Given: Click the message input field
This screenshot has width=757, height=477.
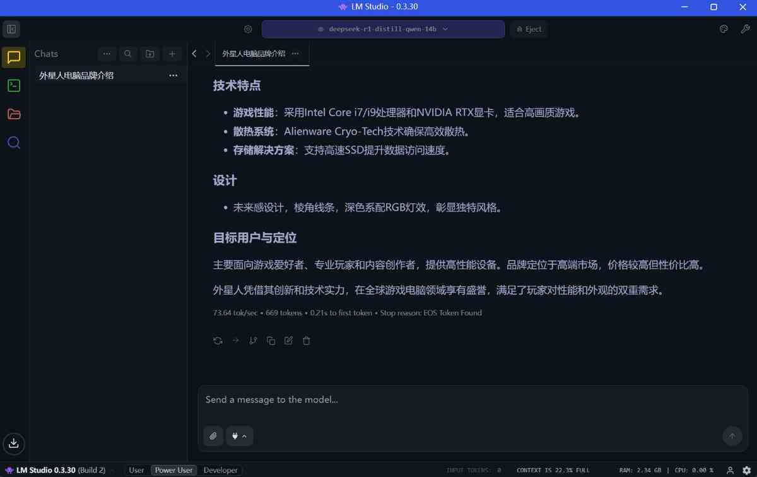Looking at the screenshot, I should click(442, 399).
